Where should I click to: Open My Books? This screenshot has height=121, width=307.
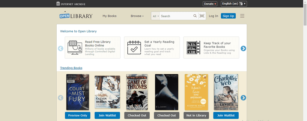coord(109,16)
